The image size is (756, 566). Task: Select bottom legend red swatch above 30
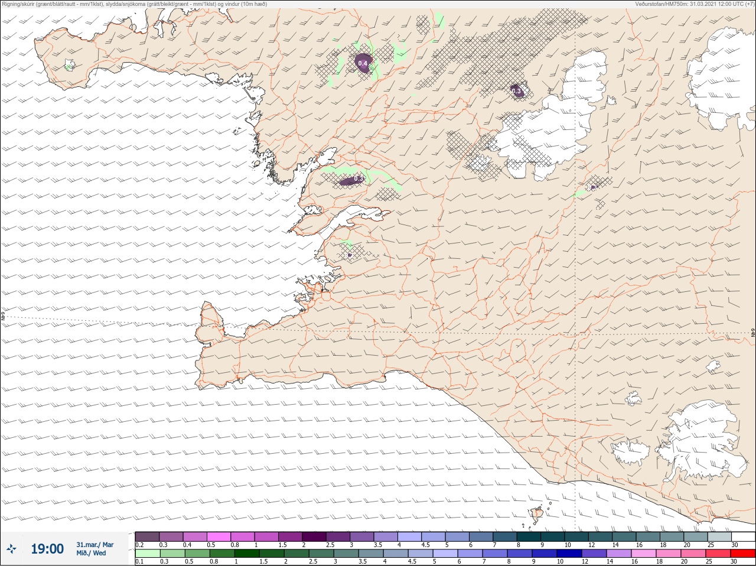[744, 554]
